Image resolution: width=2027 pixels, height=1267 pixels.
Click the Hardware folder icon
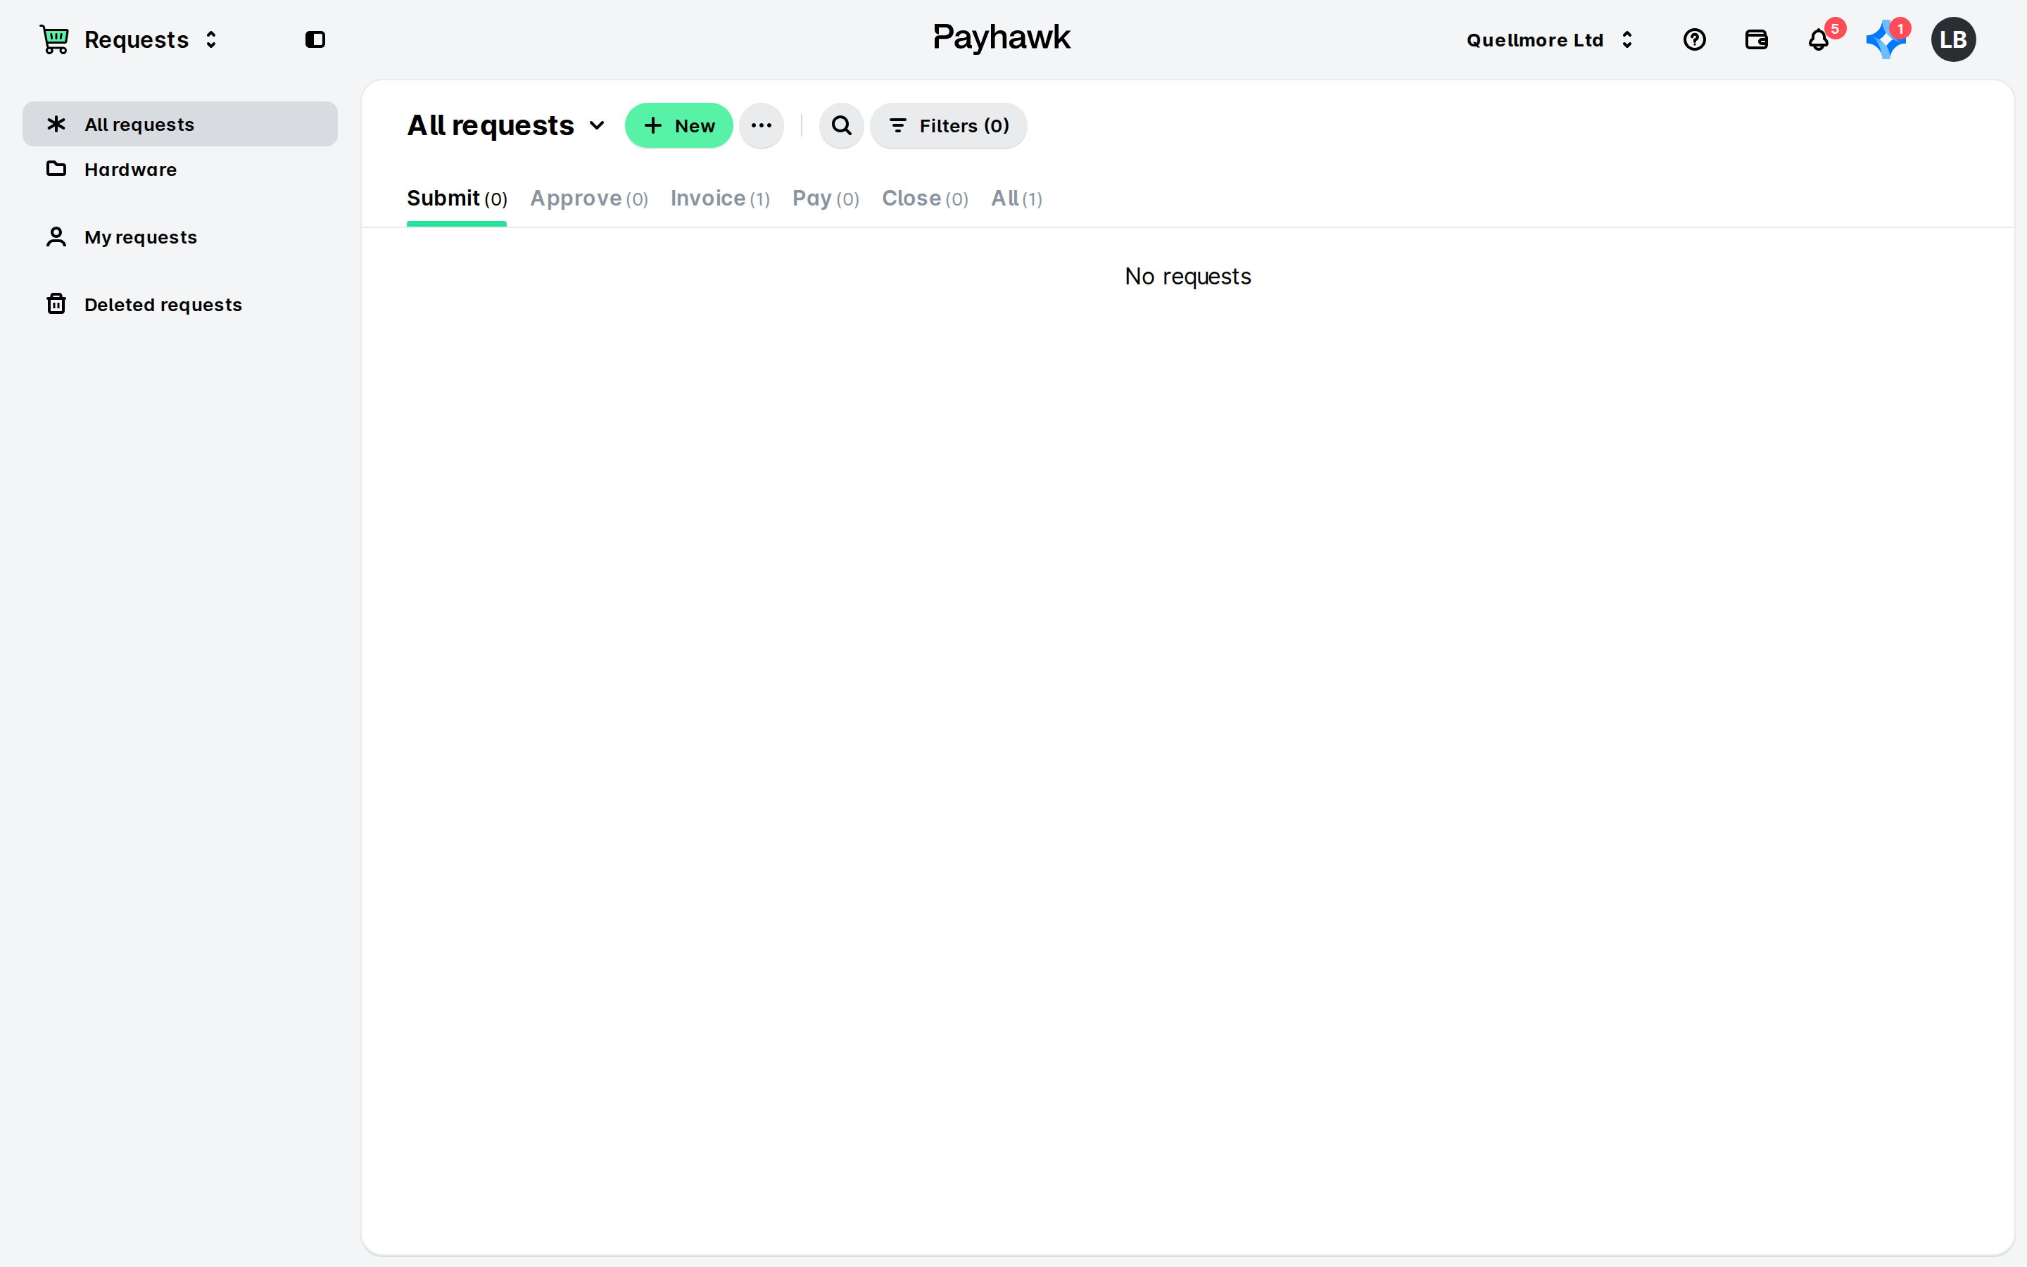56,169
